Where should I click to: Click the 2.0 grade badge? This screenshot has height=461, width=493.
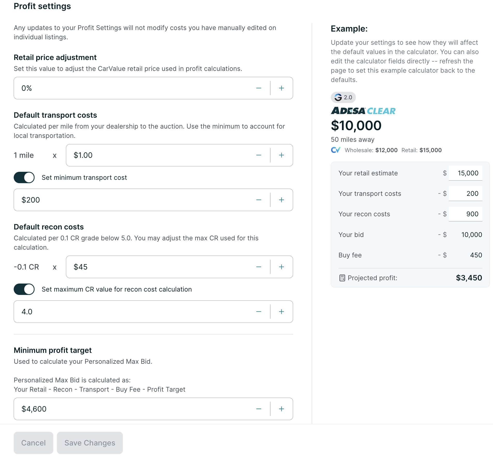[x=343, y=98]
